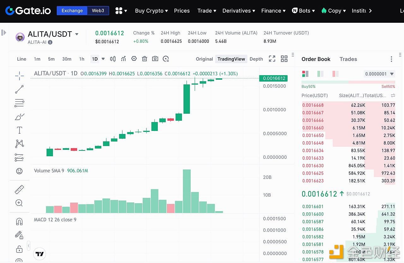
Task: Show buy orders only view
Action: [320, 74]
